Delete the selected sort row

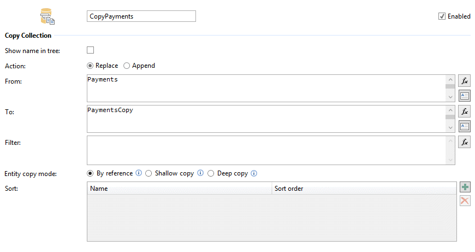[465, 201]
